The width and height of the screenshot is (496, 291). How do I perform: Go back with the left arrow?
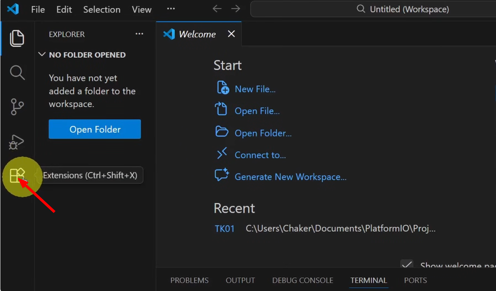217,9
